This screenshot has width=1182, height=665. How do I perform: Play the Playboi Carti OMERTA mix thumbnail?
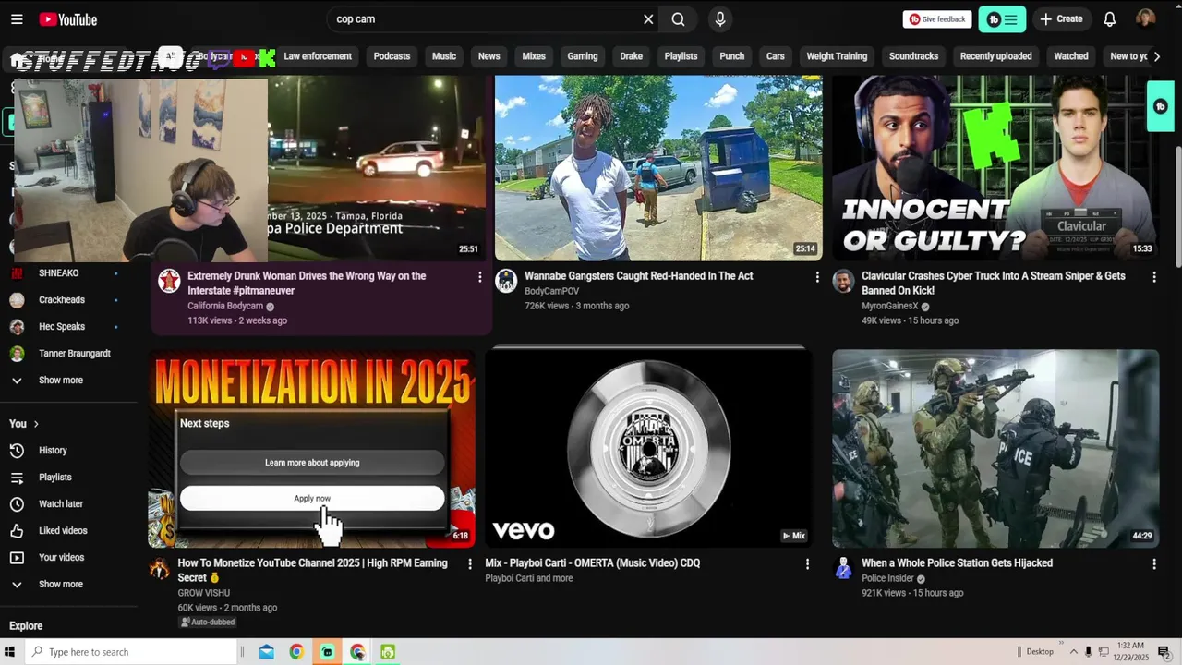point(649,447)
